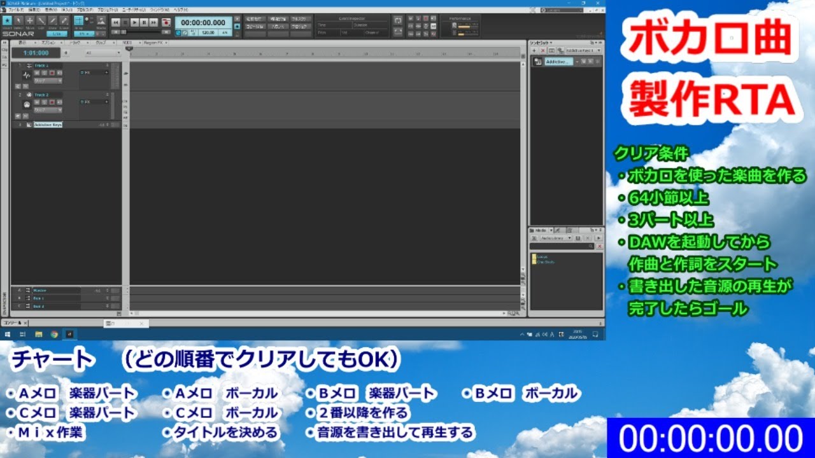Solo Track 2
The image size is (815, 458).
tap(44, 102)
